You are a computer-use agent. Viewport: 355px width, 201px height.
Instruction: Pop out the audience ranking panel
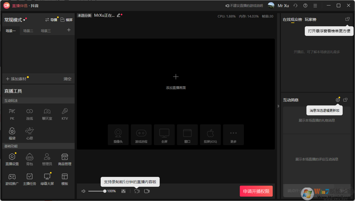pyautogui.click(x=347, y=19)
